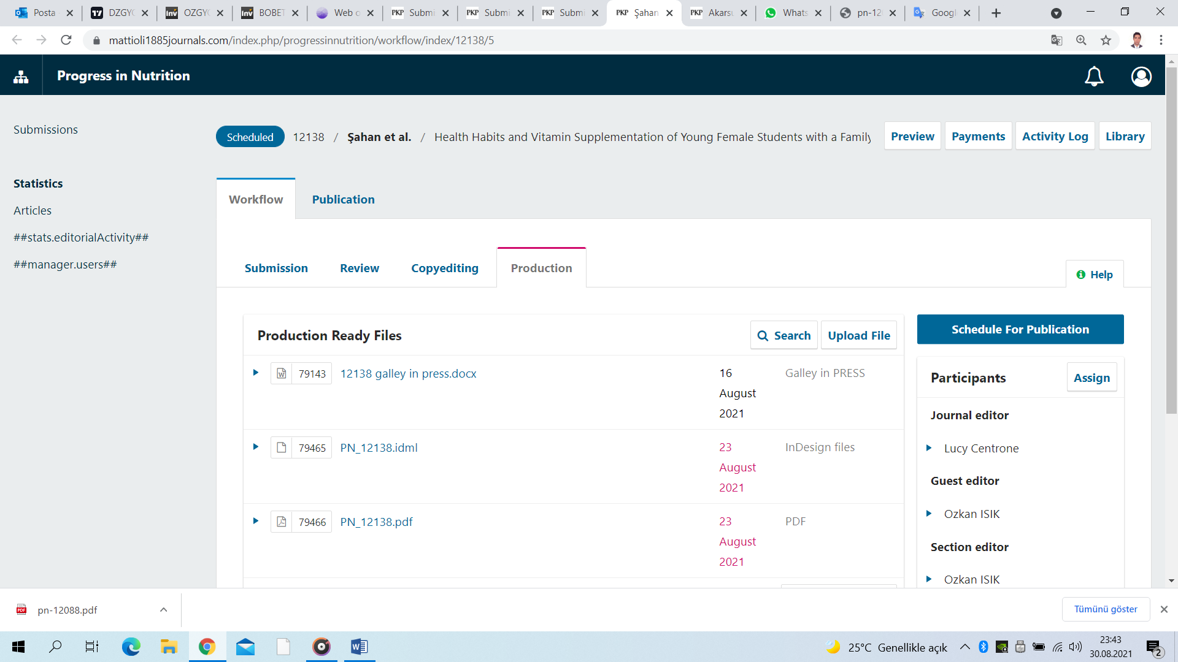Click the Upload File button
Screen dimensions: 1178x662
pos(858,335)
